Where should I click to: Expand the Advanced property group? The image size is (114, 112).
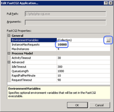click(x=9, y=62)
